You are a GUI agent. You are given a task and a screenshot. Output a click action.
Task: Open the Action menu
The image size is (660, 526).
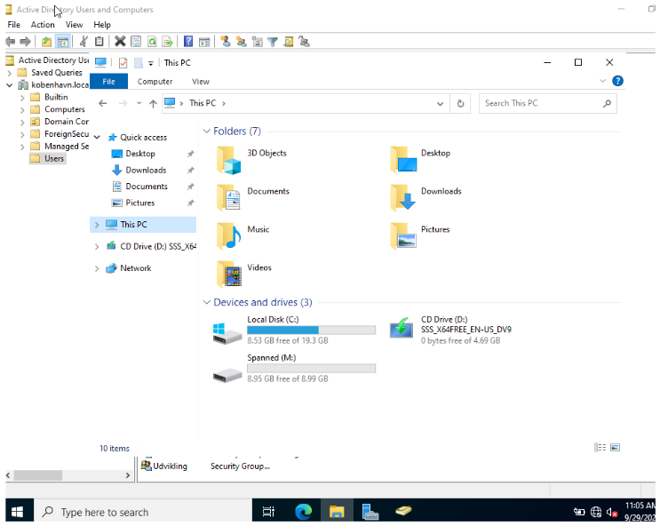point(43,24)
